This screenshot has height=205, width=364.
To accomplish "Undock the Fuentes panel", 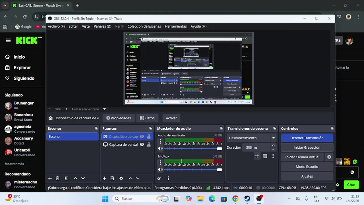I will point(150,128).
